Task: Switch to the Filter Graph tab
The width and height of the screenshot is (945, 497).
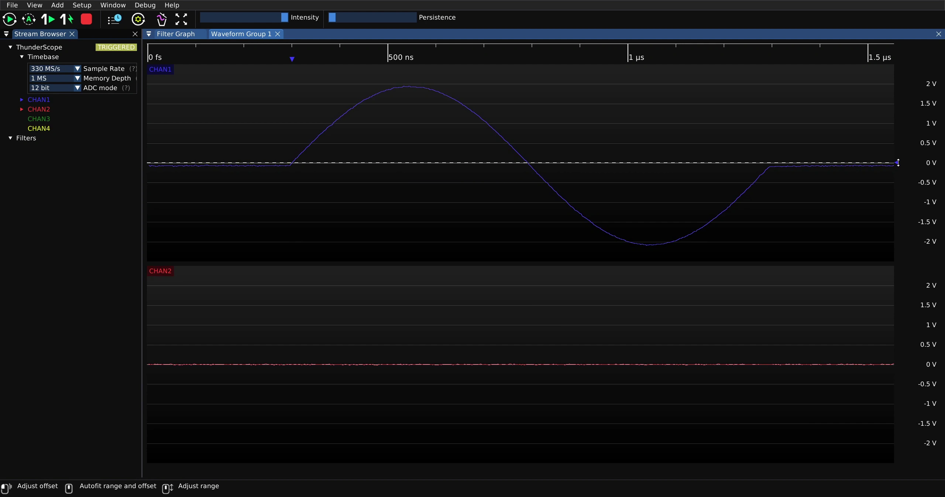Action: click(176, 34)
